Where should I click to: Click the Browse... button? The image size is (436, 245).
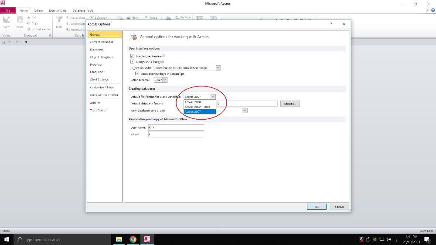pyautogui.click(x=290, y=104)
